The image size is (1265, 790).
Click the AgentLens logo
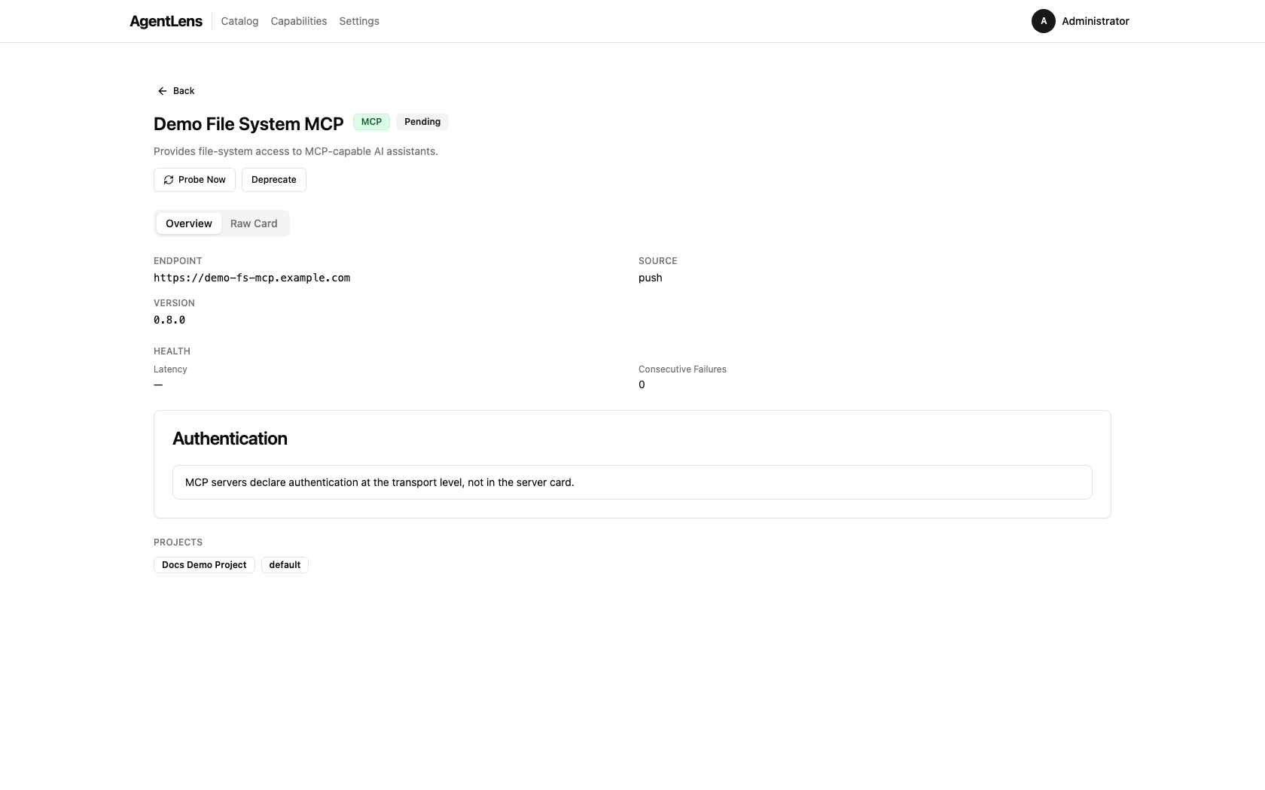pos(166,21)
